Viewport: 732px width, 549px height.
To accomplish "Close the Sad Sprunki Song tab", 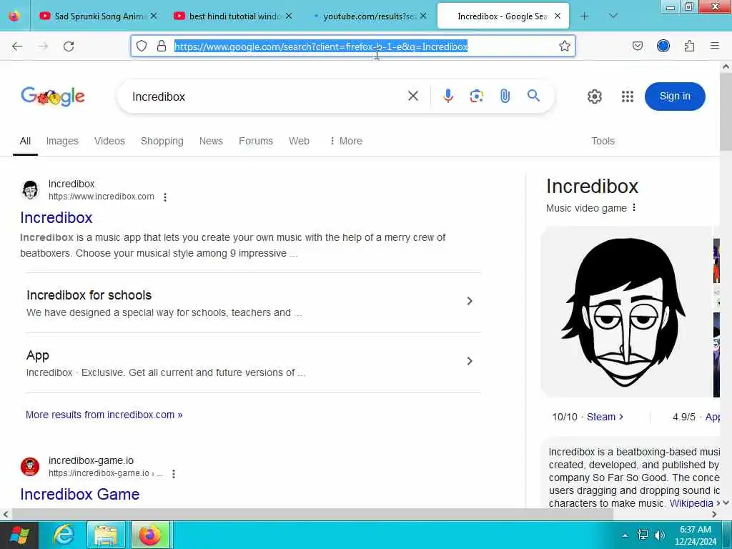I will [154, 16].
